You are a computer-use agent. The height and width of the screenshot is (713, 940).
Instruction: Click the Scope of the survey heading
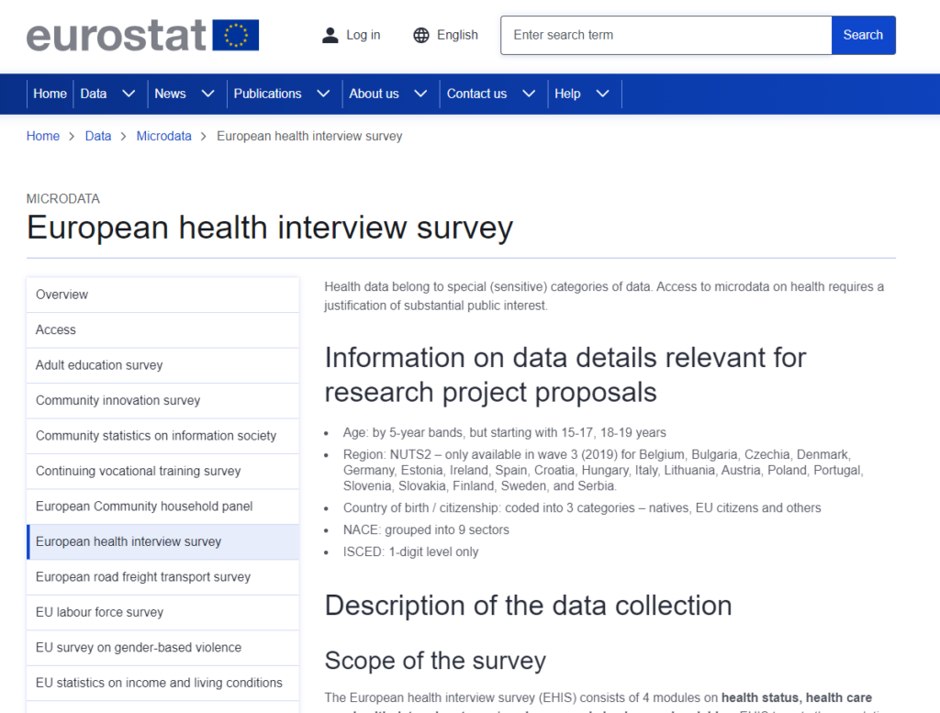(435, 661)
